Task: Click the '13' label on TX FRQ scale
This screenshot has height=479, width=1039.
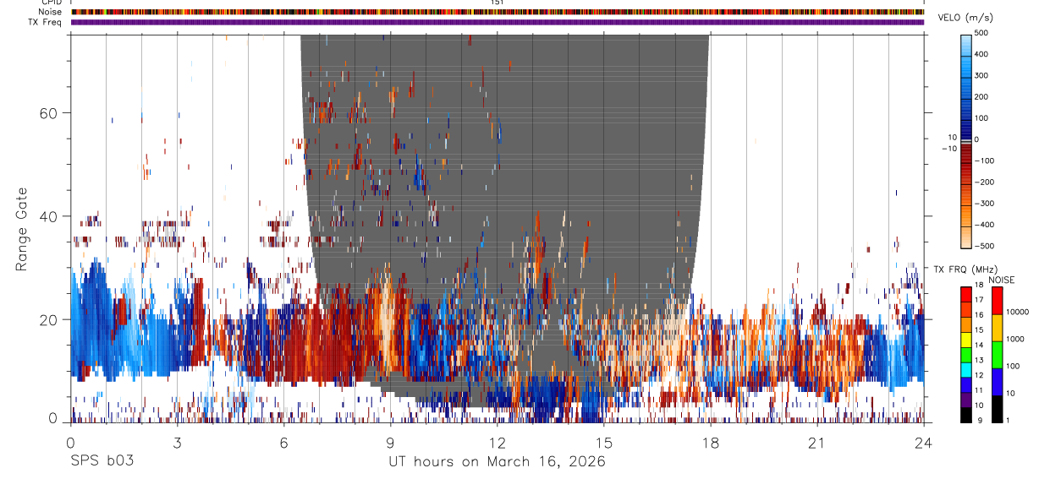Action: tap(980, 360)
